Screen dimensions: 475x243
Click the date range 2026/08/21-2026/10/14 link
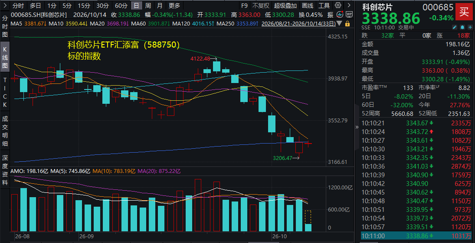pyautogui.click(x=298, y=23)
